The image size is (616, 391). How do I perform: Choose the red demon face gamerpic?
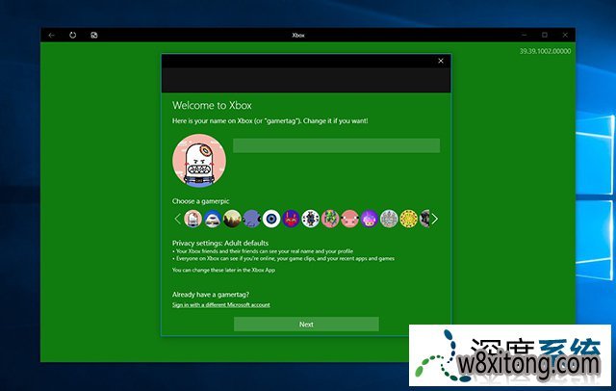(x=292, y=219)
